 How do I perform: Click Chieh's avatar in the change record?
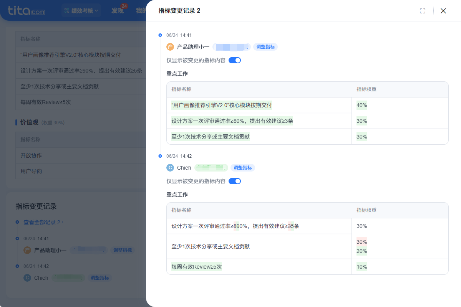tap(169, 168)
